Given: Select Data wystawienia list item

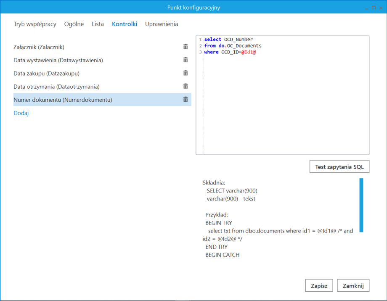Looking at the screenshot, I should (x=58, y=60).
